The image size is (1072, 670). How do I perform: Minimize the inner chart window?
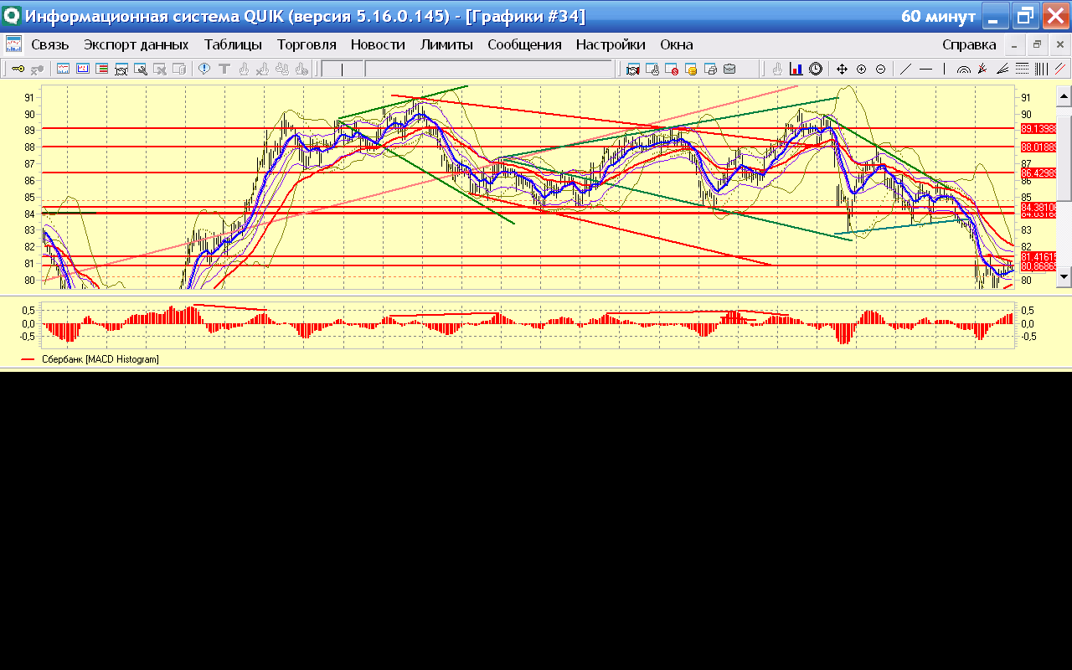click(x=1014, y=44)
